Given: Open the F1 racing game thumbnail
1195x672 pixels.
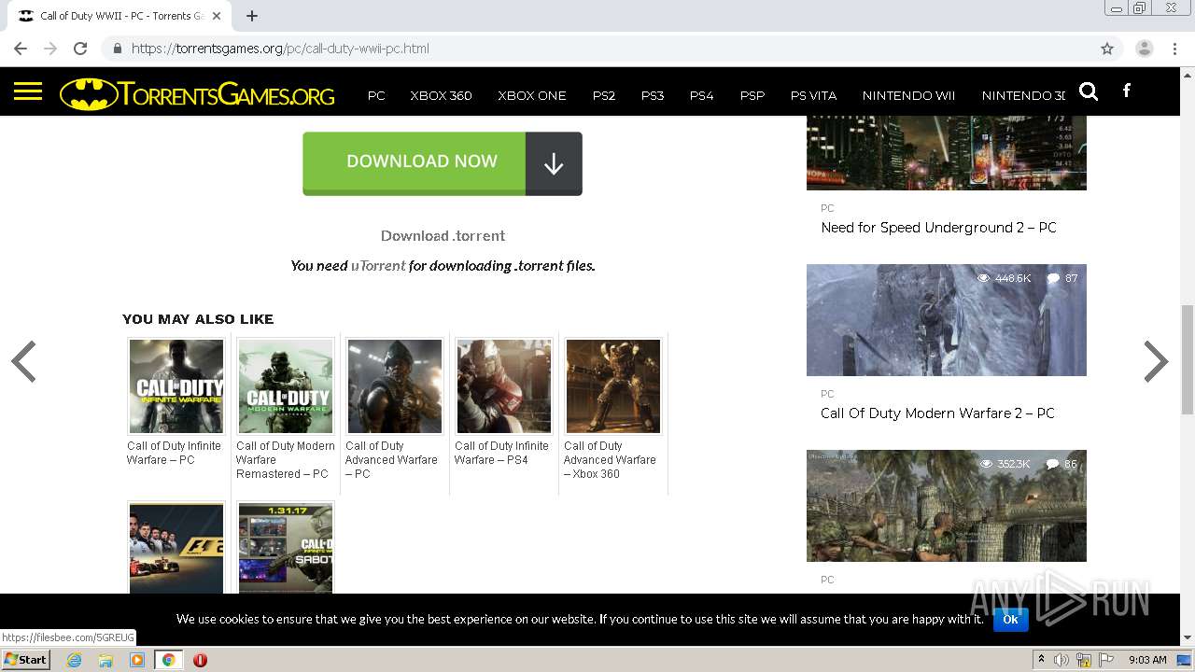Looking at the screenshot, I should pos(176,548).
